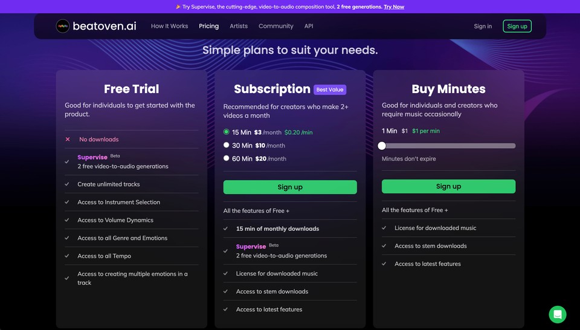Select the 30 Min $10/month option

tap(227, 145)
